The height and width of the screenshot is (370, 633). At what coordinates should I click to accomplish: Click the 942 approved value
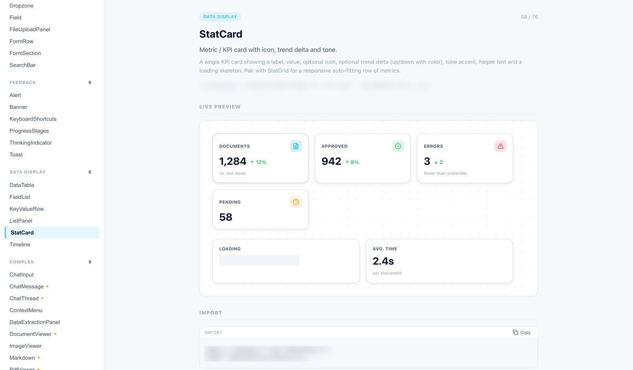[331, 161]
